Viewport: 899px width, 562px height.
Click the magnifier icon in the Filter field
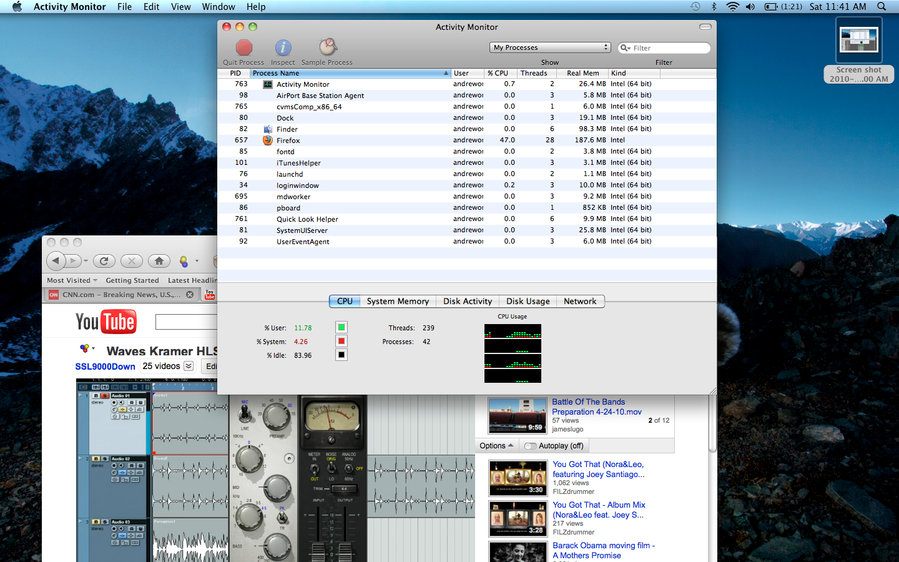click(x=625, y=48)
